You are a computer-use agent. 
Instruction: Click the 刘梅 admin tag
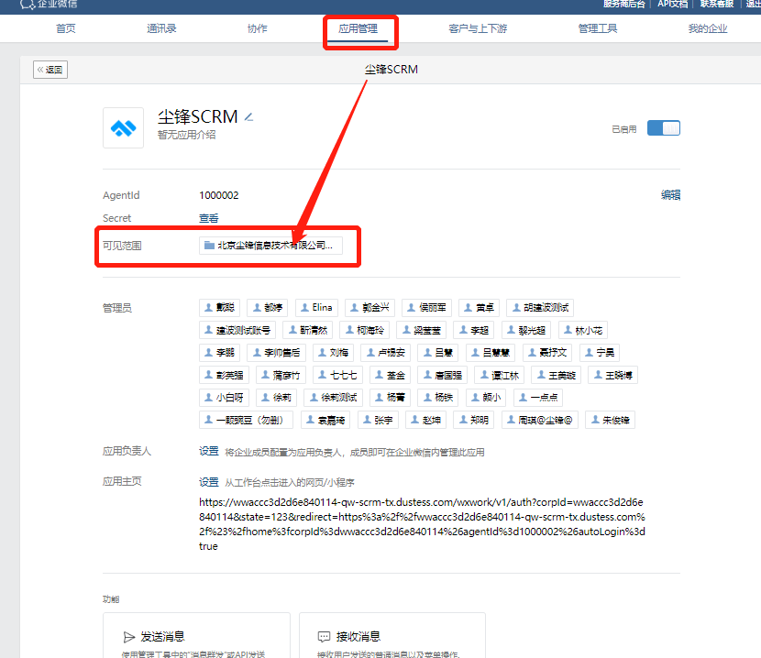pos(333,353)
